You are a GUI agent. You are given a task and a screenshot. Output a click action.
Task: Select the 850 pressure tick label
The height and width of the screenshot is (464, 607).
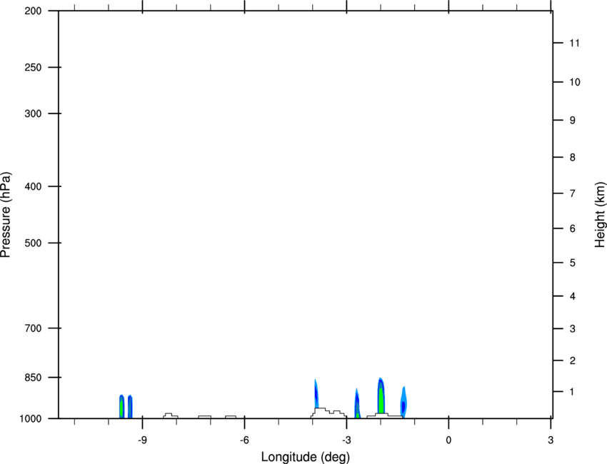33,378
